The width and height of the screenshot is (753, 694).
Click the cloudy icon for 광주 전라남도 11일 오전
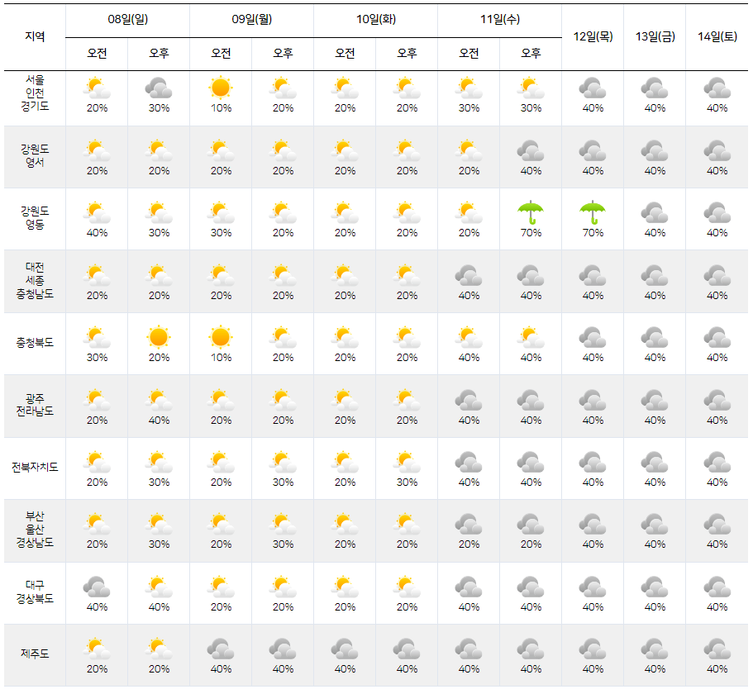coord(469,400)
